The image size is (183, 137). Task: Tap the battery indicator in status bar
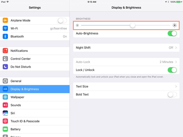point(180,2)
